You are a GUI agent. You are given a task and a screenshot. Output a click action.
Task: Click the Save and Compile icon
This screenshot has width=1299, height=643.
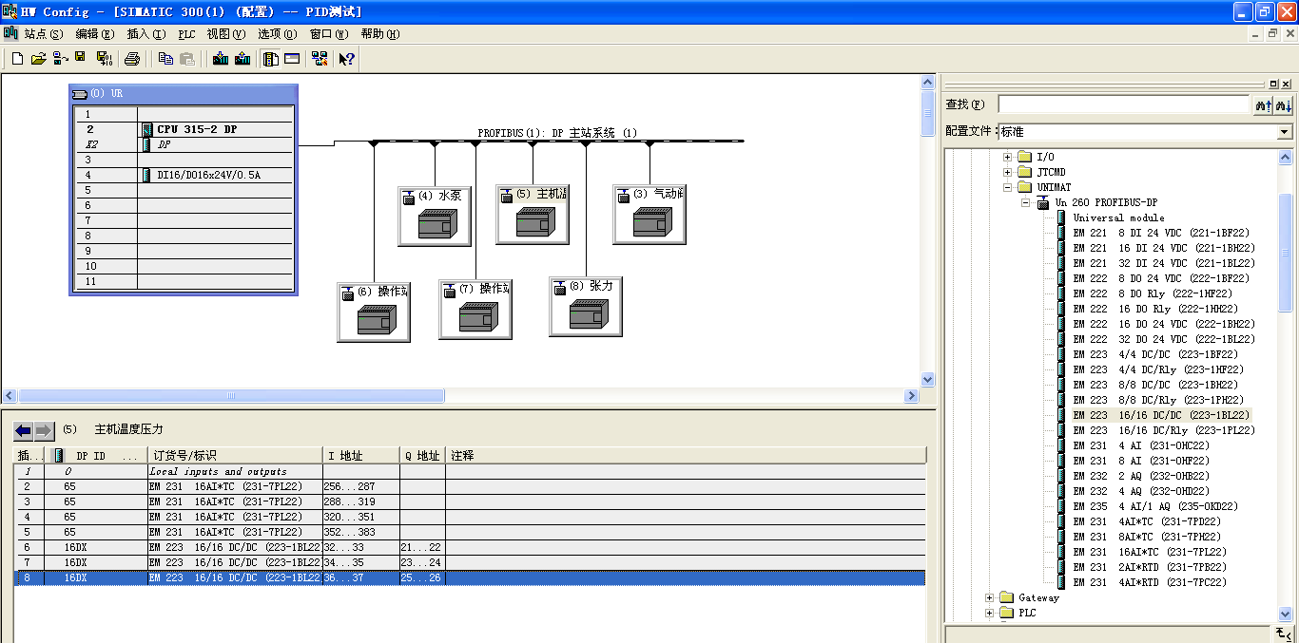pos(104,59)
